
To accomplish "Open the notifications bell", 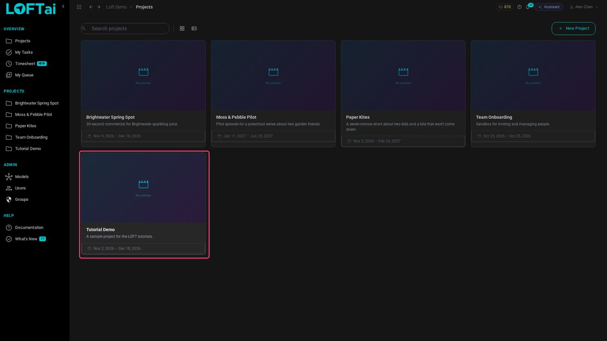I will coord(527,7).
